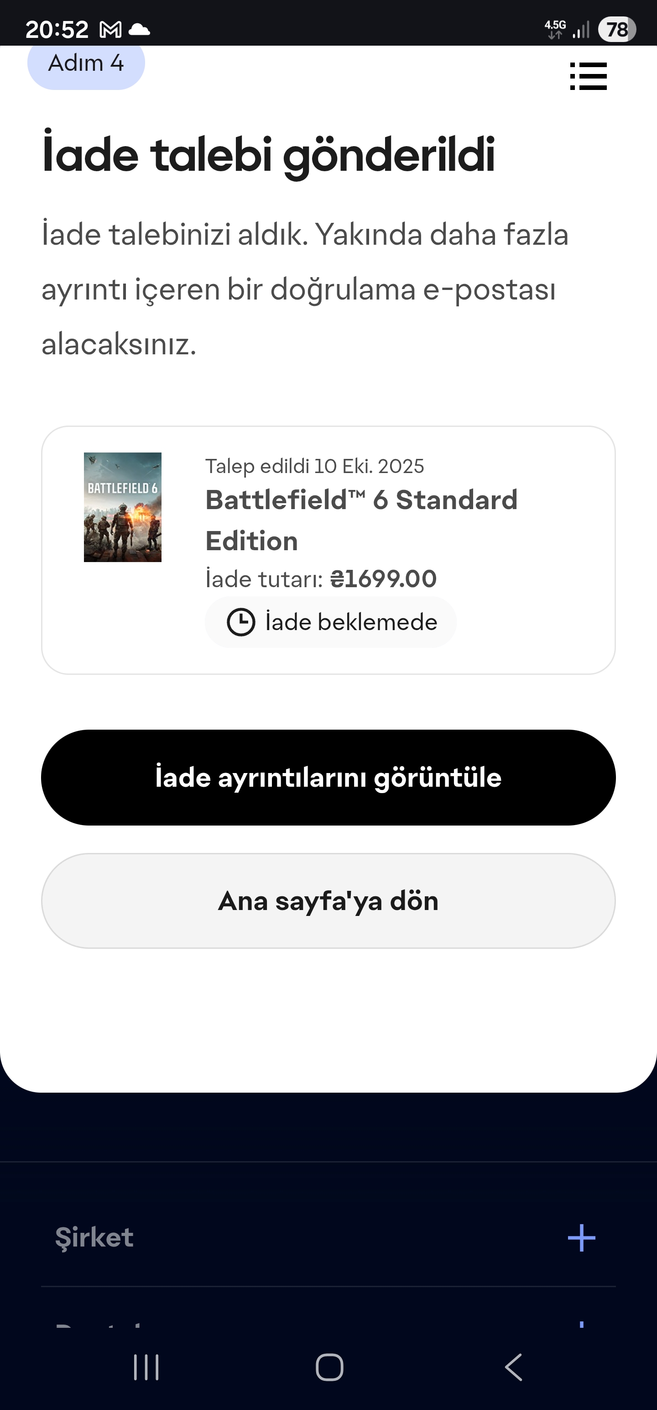This screenshot has height=1410, width=657.
Task: Tap the clock icon in refund status
Action: pyautogui.click(x=241, y=622)
